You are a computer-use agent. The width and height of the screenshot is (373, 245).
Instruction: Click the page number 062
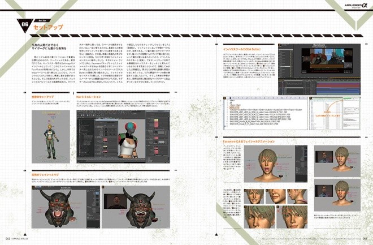coord(7,239)
